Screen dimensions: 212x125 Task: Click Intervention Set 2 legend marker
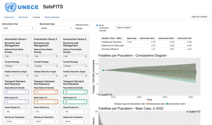coord(148,104)
